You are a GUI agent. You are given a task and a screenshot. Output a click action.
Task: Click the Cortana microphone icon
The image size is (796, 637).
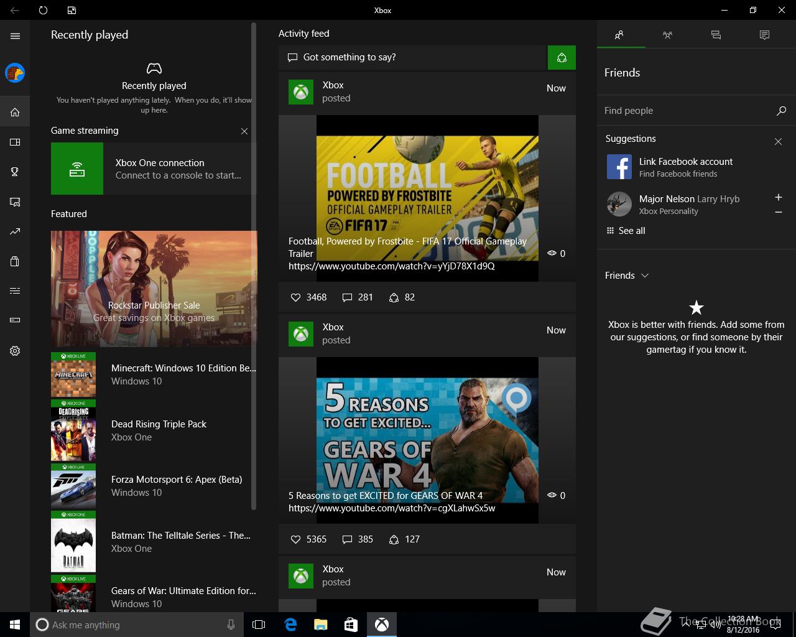(x=231, y=625)
